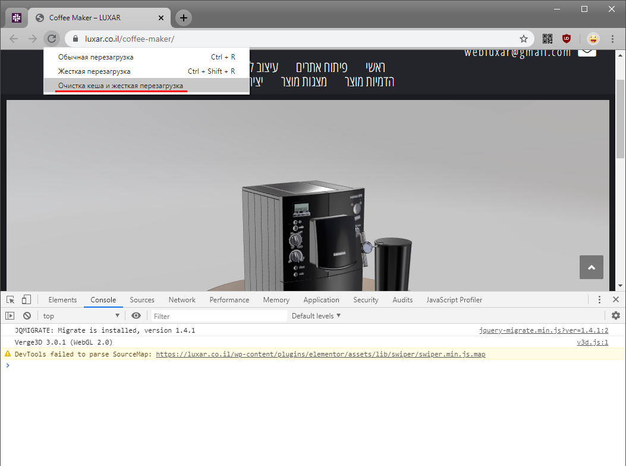
Task: Click the SourceMap warning triangle icon
Action: 8,354
